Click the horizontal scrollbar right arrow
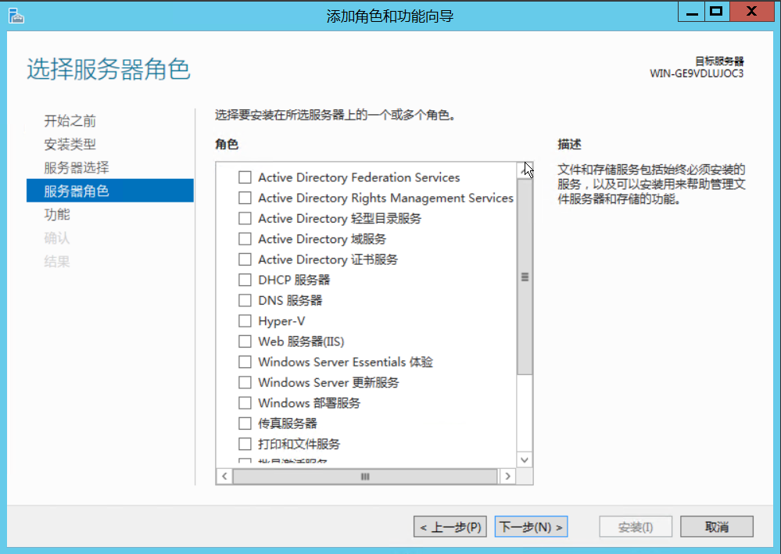The image size is (781, 554). click(x=507, y=476)
